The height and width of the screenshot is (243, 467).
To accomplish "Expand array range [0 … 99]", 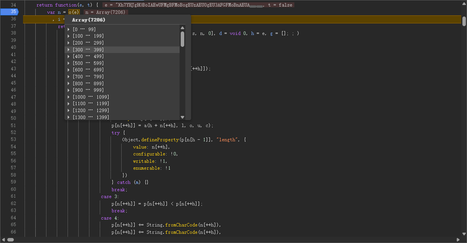I will [x=69, y=30].
